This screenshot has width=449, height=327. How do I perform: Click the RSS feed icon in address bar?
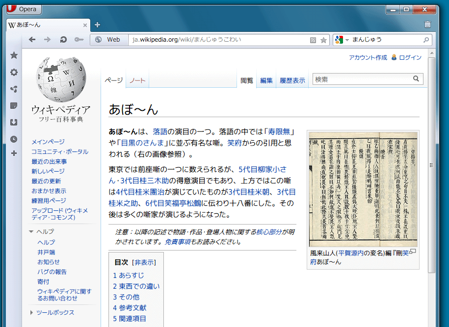pyautogui.click(x=313, y=40)
